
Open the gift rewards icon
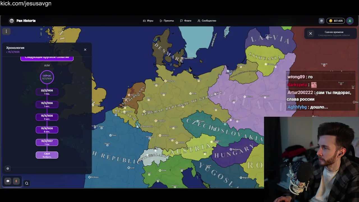click(x=321, y=21)
